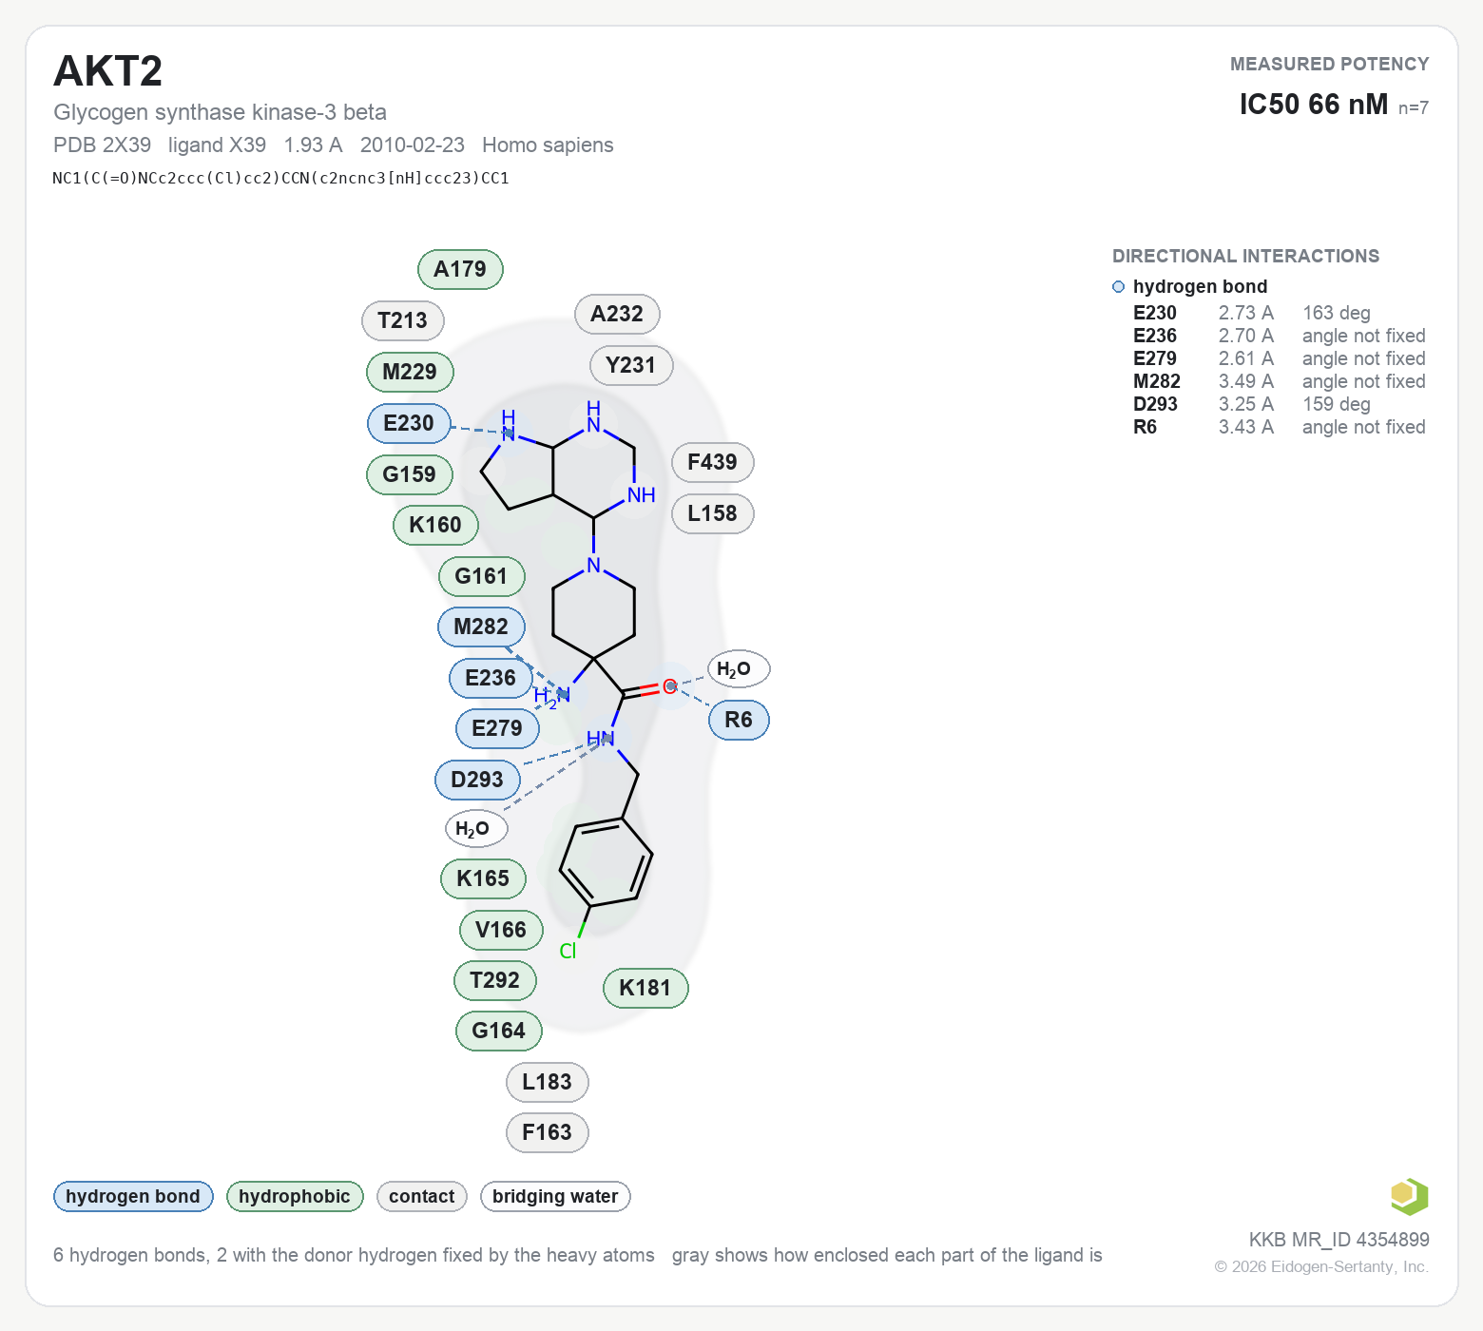Click the E236 residue bubble in the diagram
Screen dimensions: 1483x1331
[x=491, y=678]
